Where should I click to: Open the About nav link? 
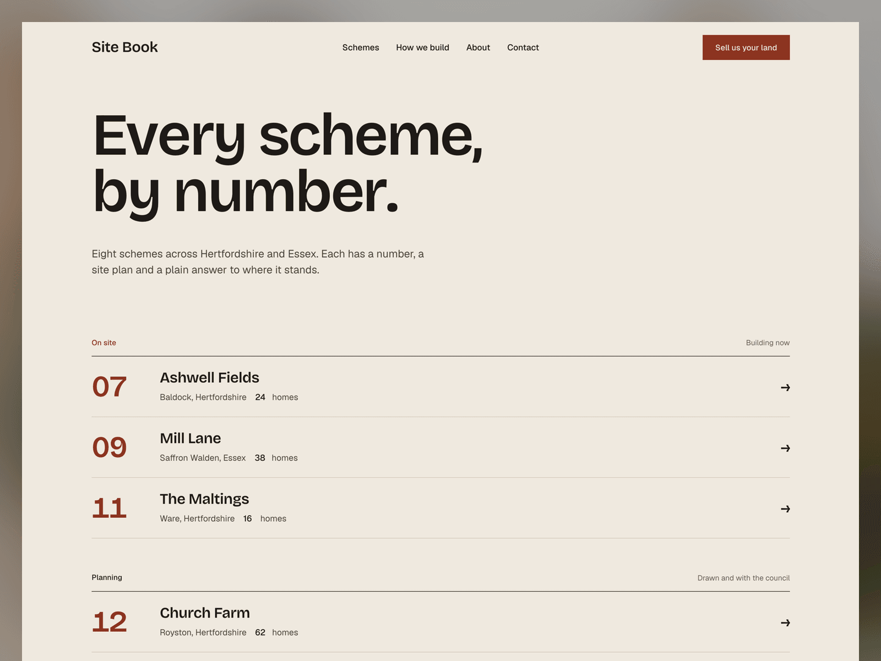coord(478,47)
